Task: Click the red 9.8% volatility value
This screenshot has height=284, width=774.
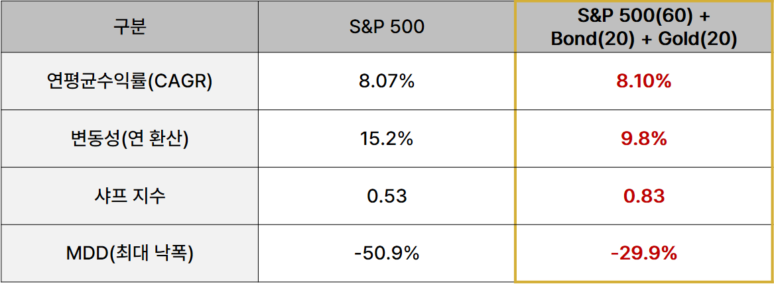Action: 644,139
